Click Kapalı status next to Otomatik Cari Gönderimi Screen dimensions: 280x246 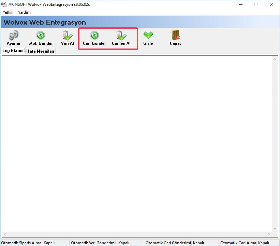(x=198, y=243)
